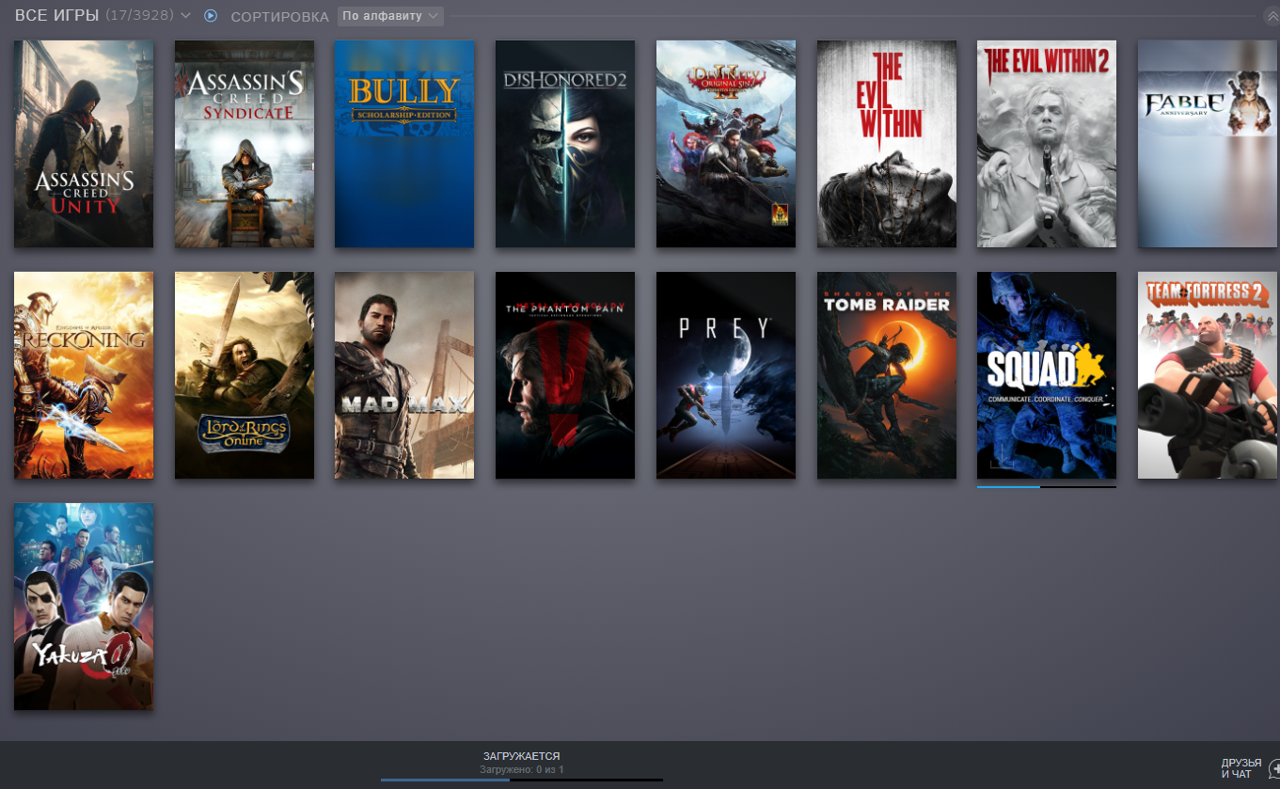Open the Squad game cover
Viewport: 1280px width, 789px height.
coord(1047,375)
